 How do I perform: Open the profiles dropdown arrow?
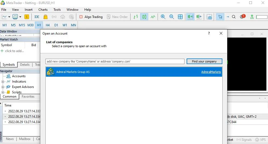coord(20,17)
